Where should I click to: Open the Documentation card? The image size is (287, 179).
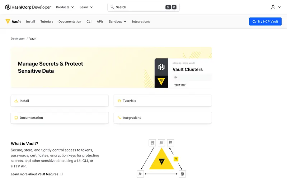click(x=60, y=118)
